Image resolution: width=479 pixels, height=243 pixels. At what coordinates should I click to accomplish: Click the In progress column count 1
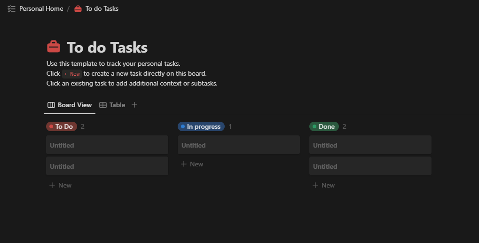pos(230,126)
